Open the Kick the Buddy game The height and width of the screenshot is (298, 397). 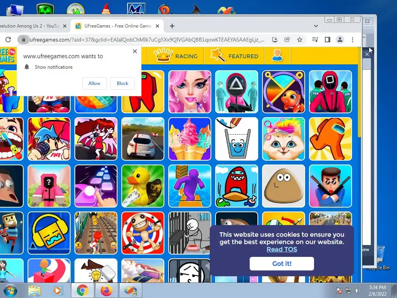143,233
